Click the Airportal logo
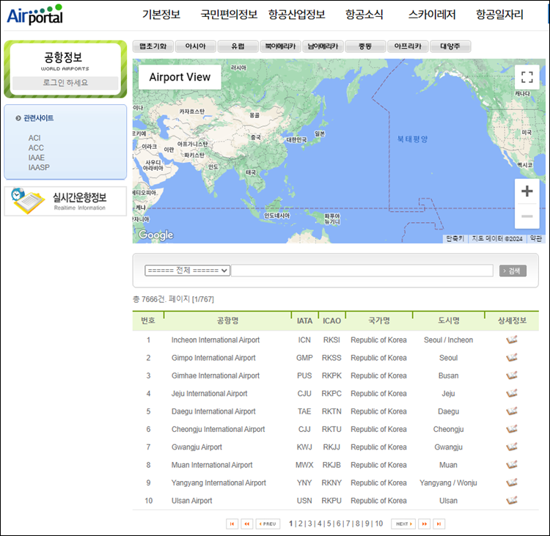The height and width of the screenshot is (536, 550). point(34,15)
